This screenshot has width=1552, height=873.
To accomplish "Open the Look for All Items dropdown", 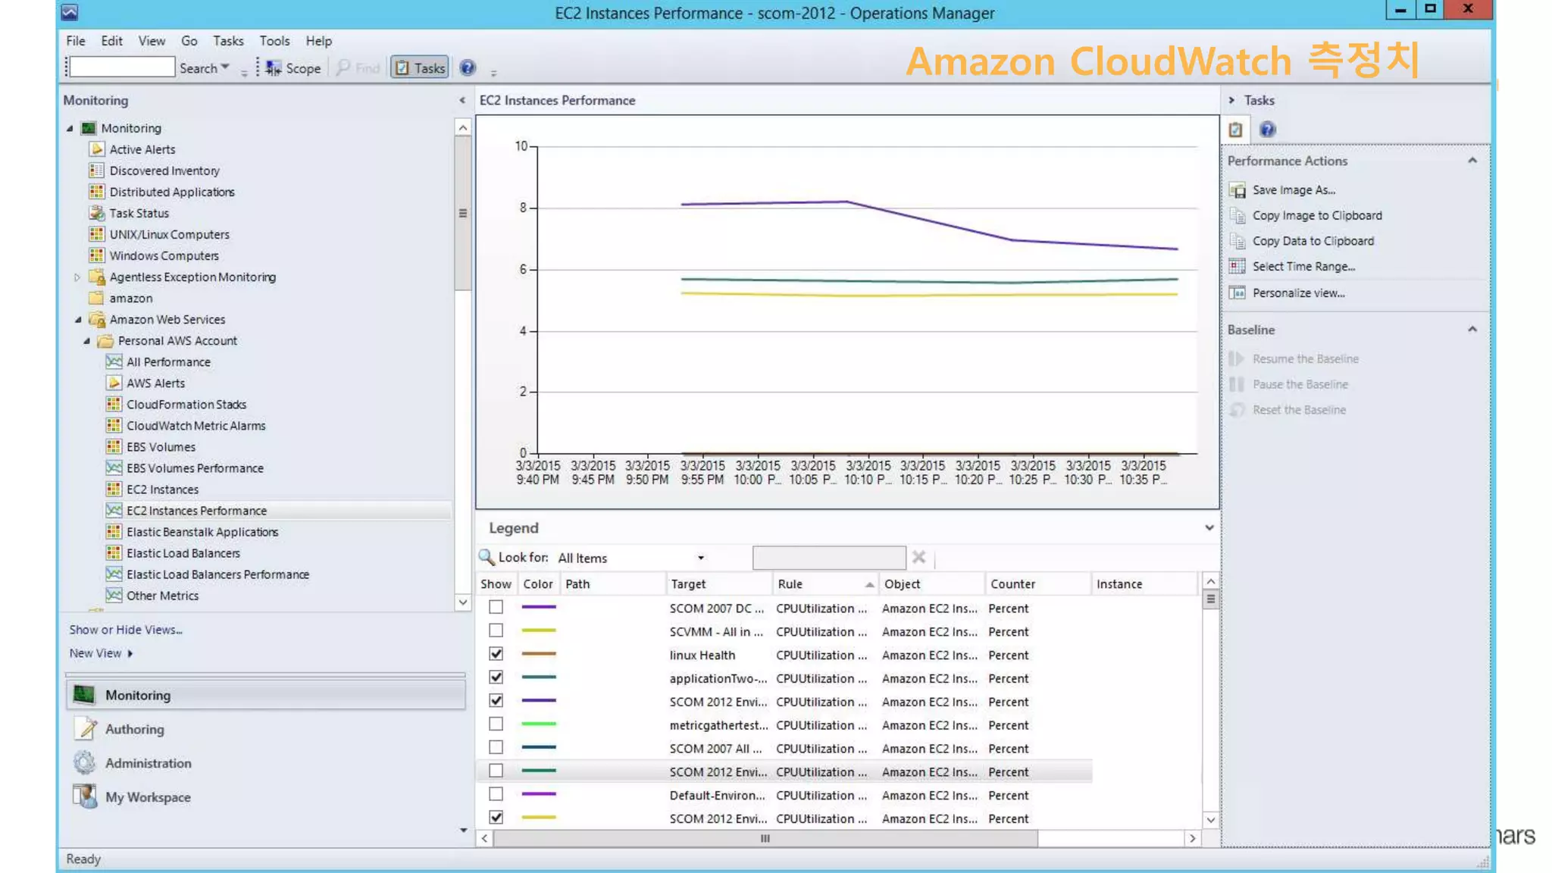I will (701, 558).
